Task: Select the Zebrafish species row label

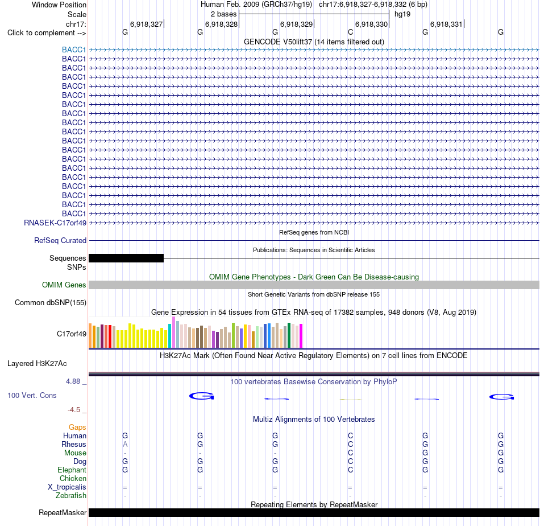Action: [71, 496]
